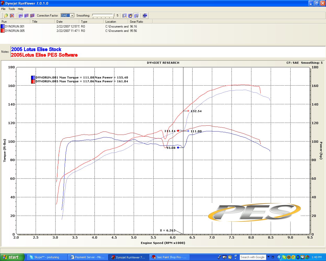The image size is (326, 261).
Task: Open the File menu
Action: (3, 9)
